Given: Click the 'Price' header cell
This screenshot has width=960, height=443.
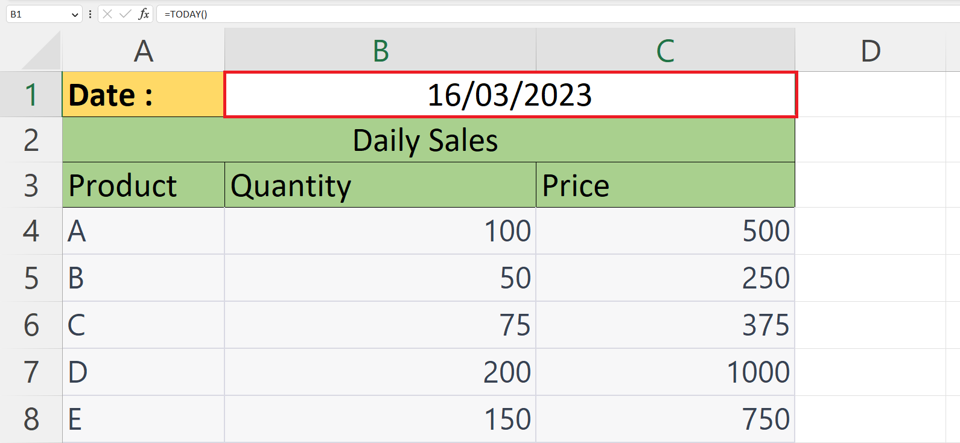Looking at the screenshot, I should pyautogui.click(x=666, y=185).
